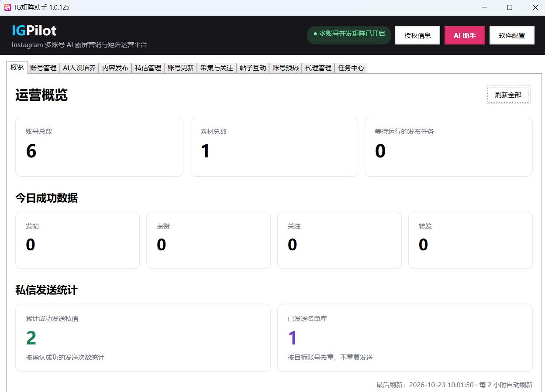The image size is (545, 392).
Task: Launch the AI 助手 button
Action: coord(465,35)
